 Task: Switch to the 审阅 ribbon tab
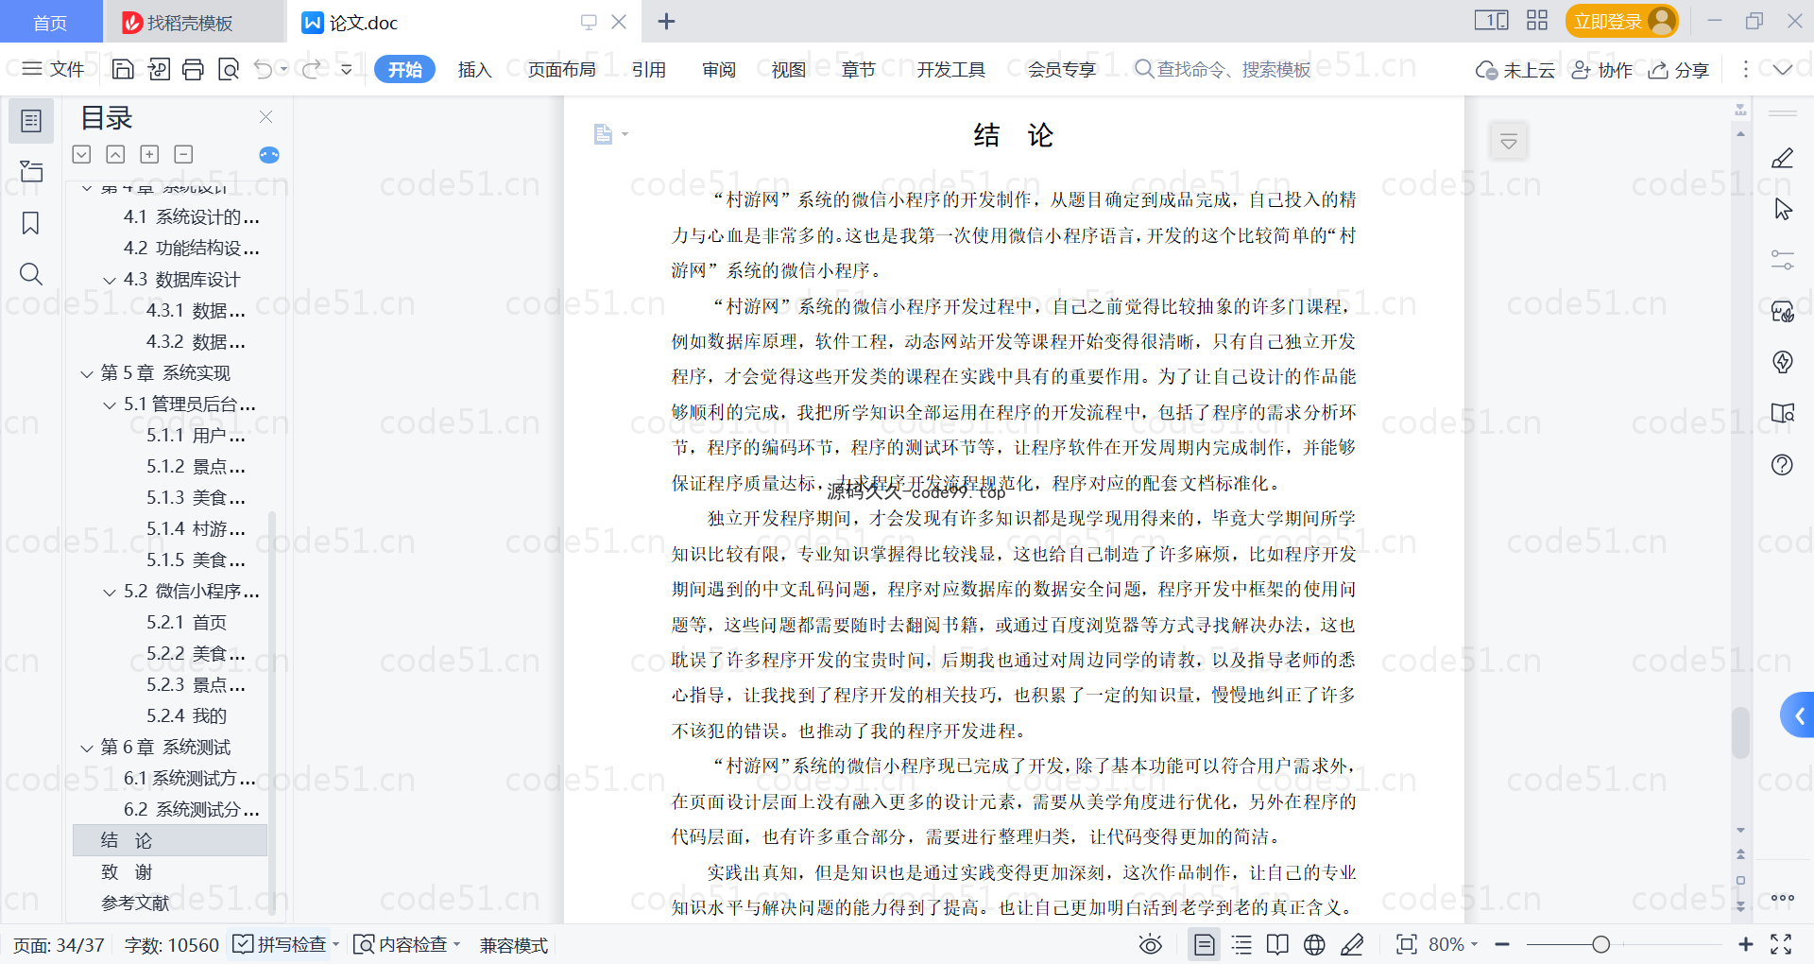point(719,69)
